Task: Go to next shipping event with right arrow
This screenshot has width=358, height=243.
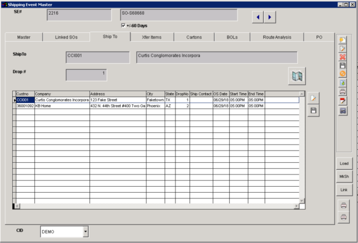Action: tap(269, 18)
